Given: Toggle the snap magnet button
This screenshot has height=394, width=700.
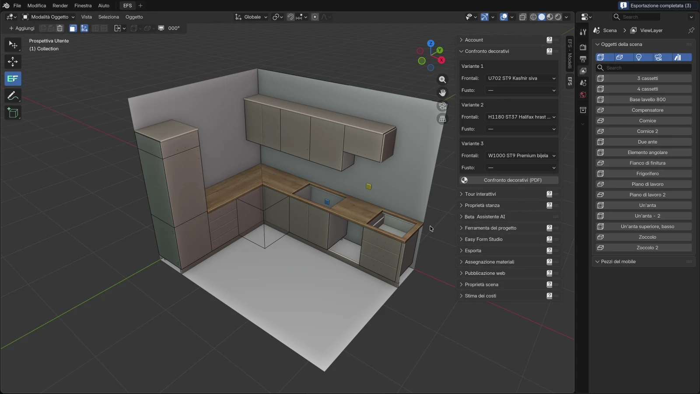Looking at the screenshot, I should tap(290, 17).
